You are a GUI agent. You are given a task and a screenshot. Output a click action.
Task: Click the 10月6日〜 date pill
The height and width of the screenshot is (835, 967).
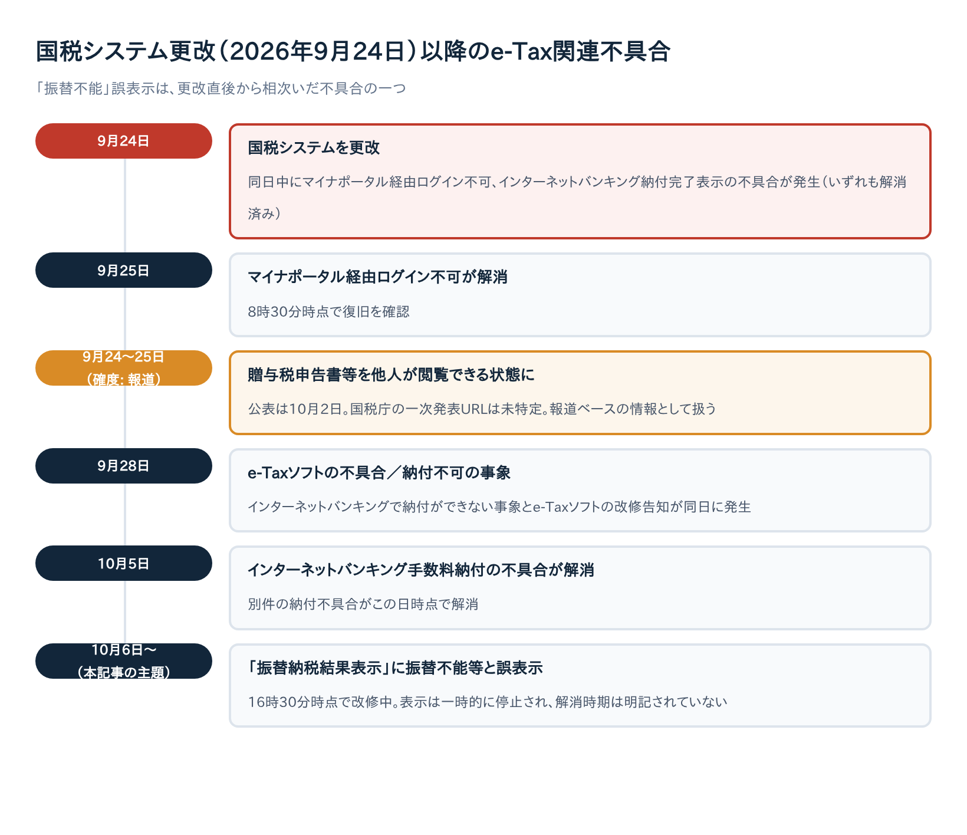124,661
